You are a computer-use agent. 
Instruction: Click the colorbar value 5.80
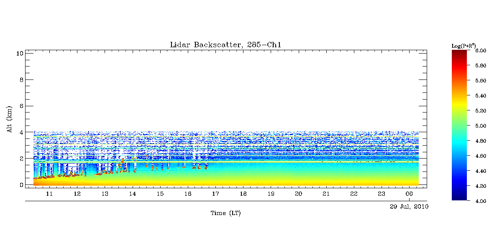pos(480,65)
